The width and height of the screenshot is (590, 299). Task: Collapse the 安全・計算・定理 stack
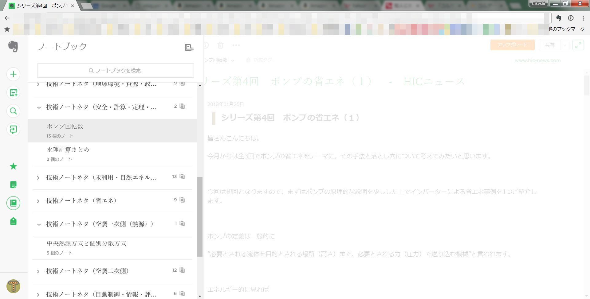(x=39, y=108)
